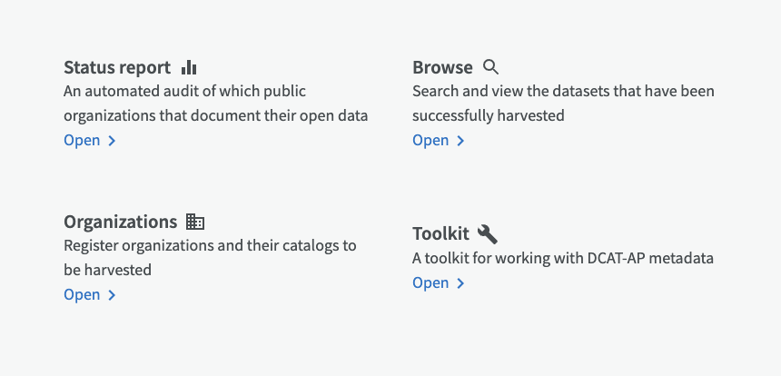Click the DCAT-AP metadata toolkit description

[x=563, y=259]
